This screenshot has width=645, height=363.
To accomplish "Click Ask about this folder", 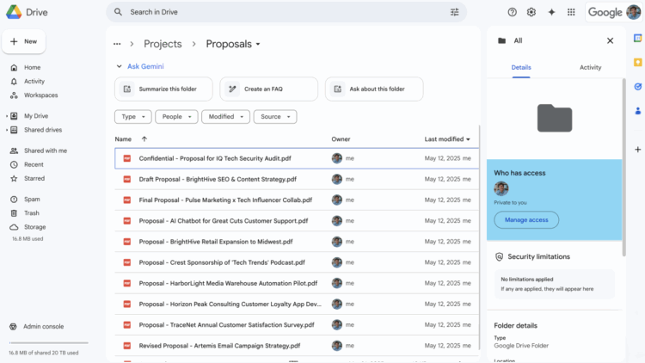I will pyautogui.click(x=374, y=89).
